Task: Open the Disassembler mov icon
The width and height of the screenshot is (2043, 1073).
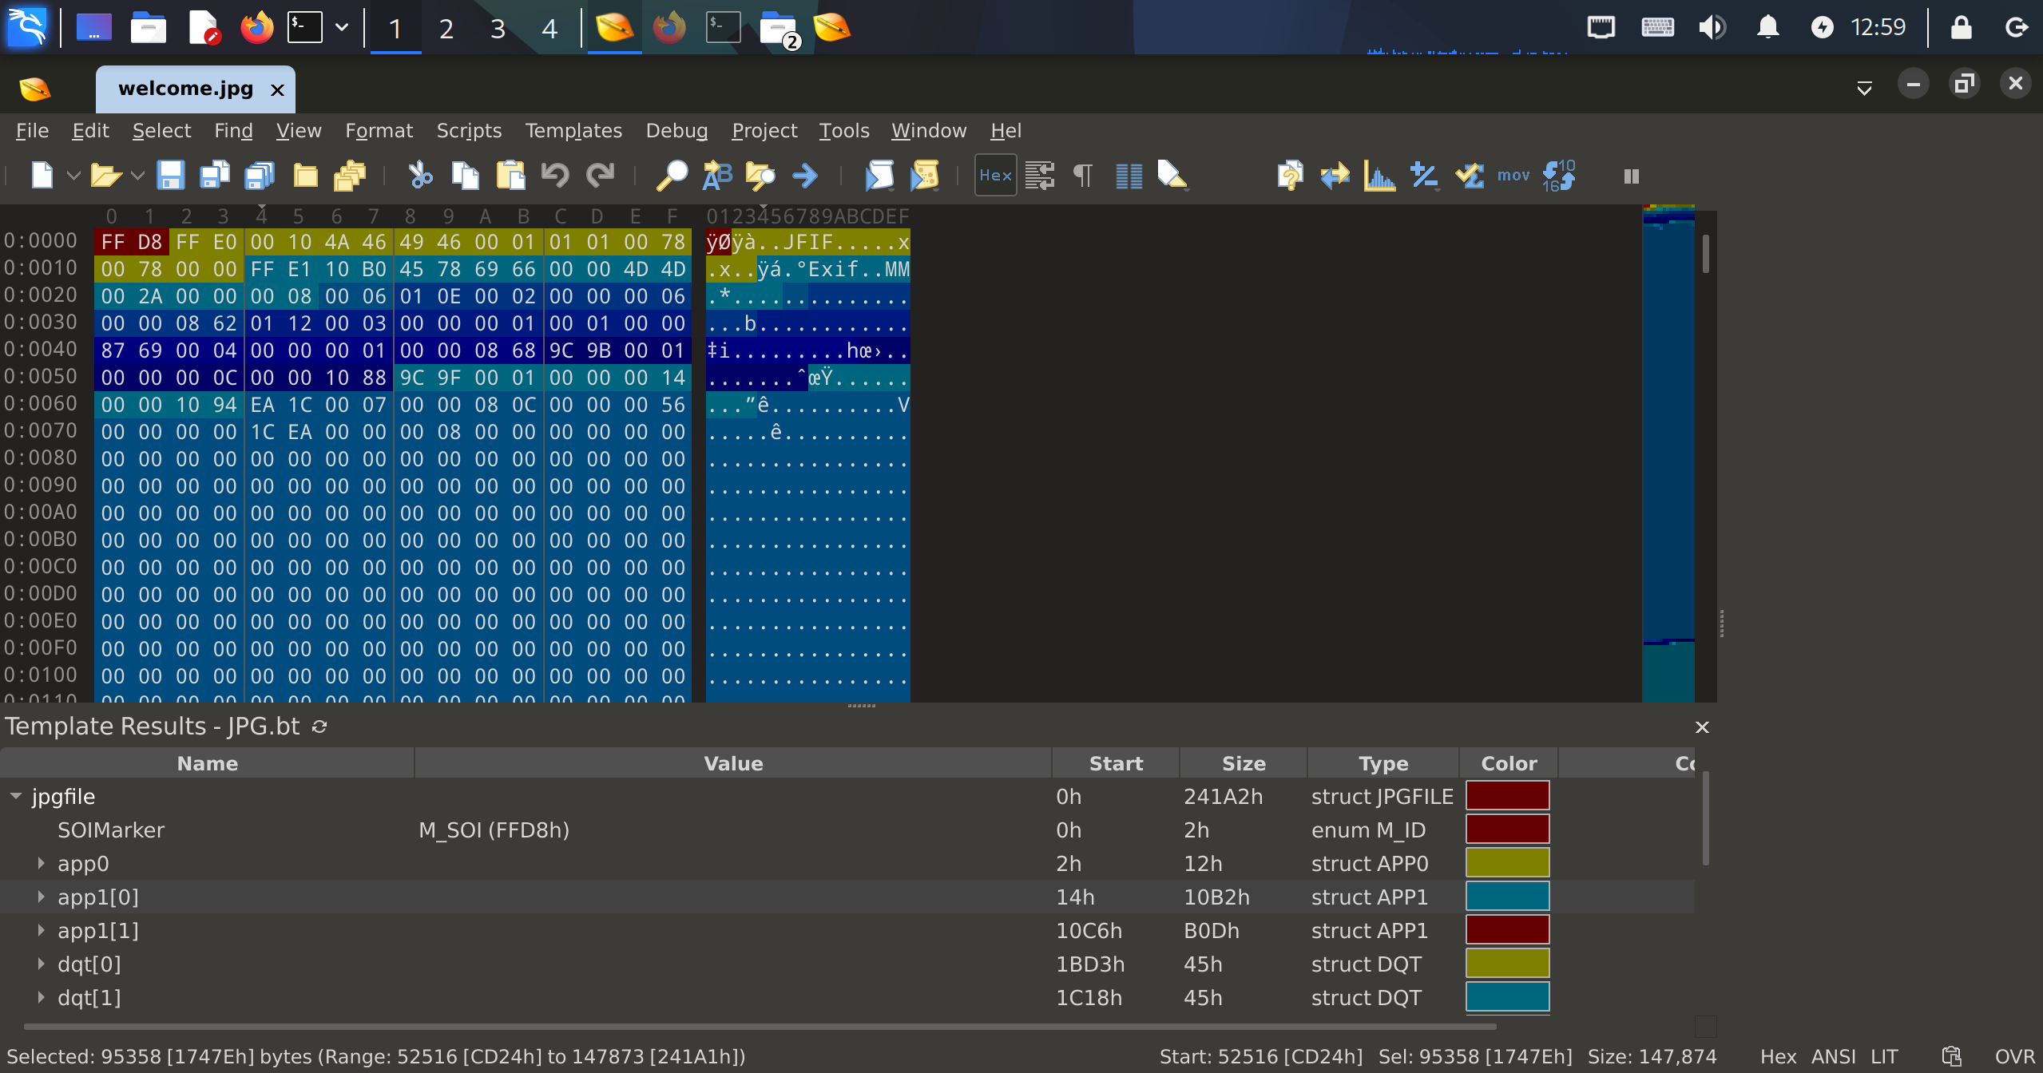Action: (1513, 175)
